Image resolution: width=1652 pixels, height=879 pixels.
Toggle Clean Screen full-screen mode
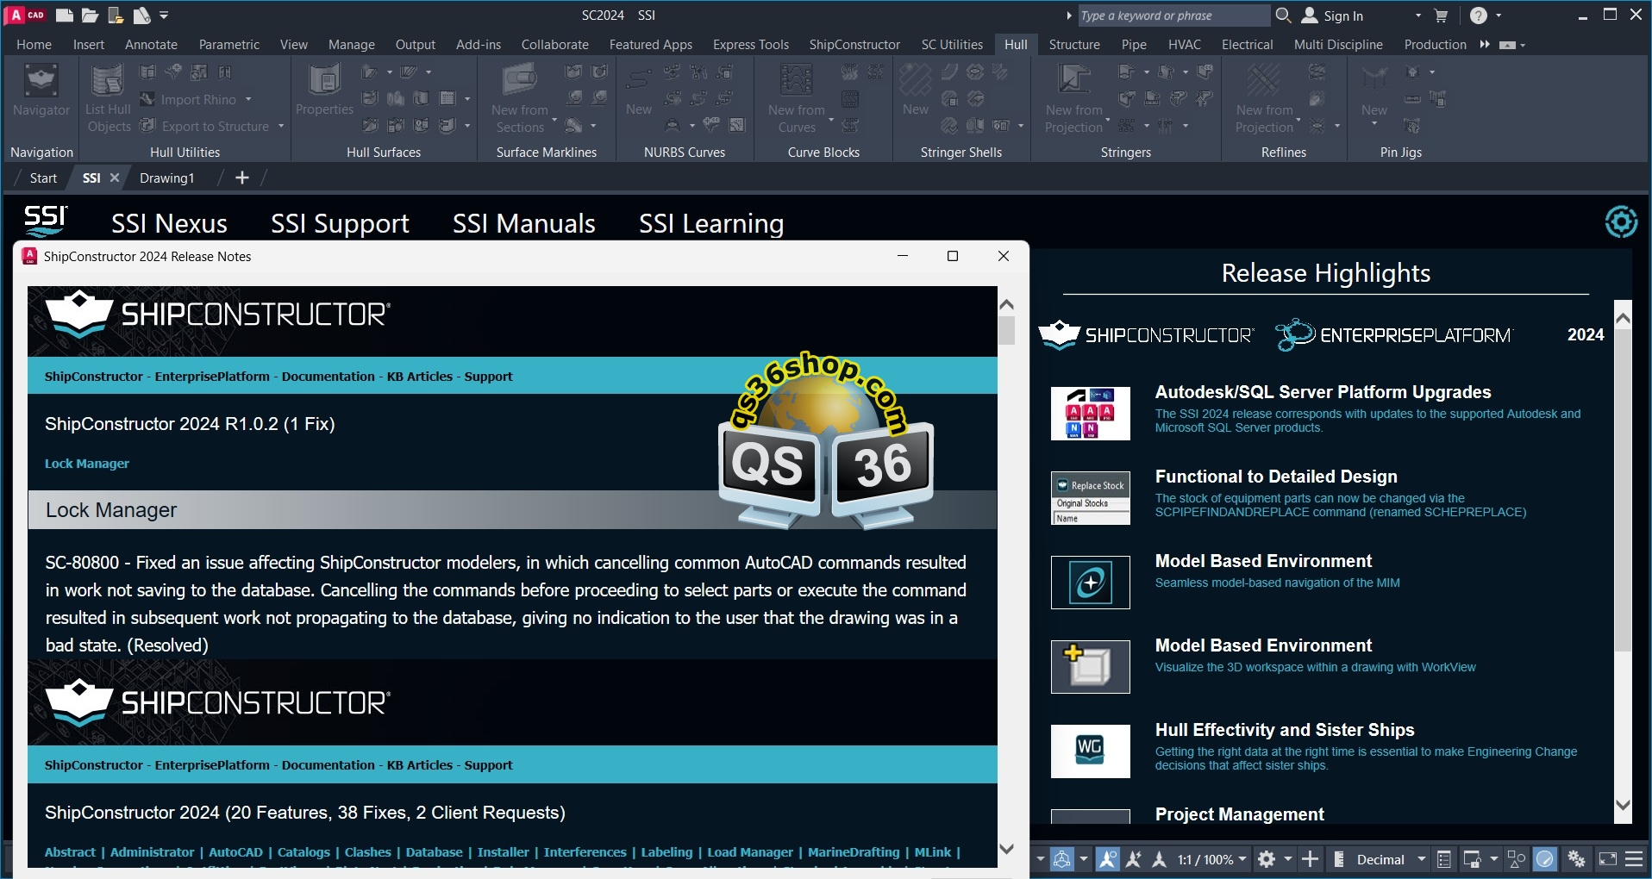pos(1608,859)
